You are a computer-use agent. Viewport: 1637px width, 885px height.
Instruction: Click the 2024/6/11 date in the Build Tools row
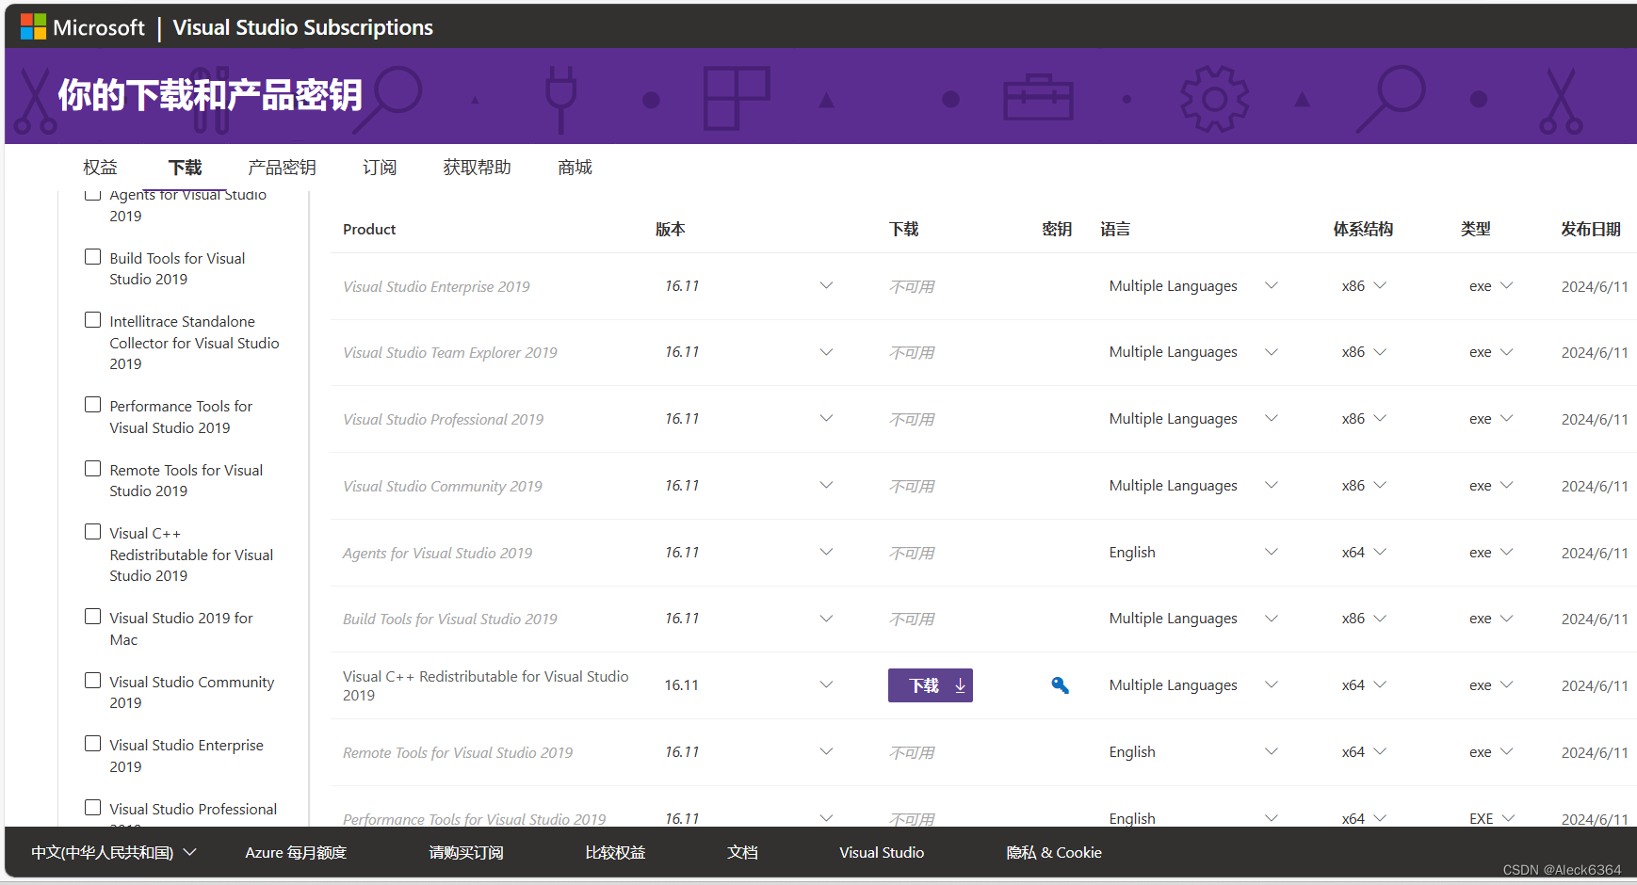tap(1595, 619)
